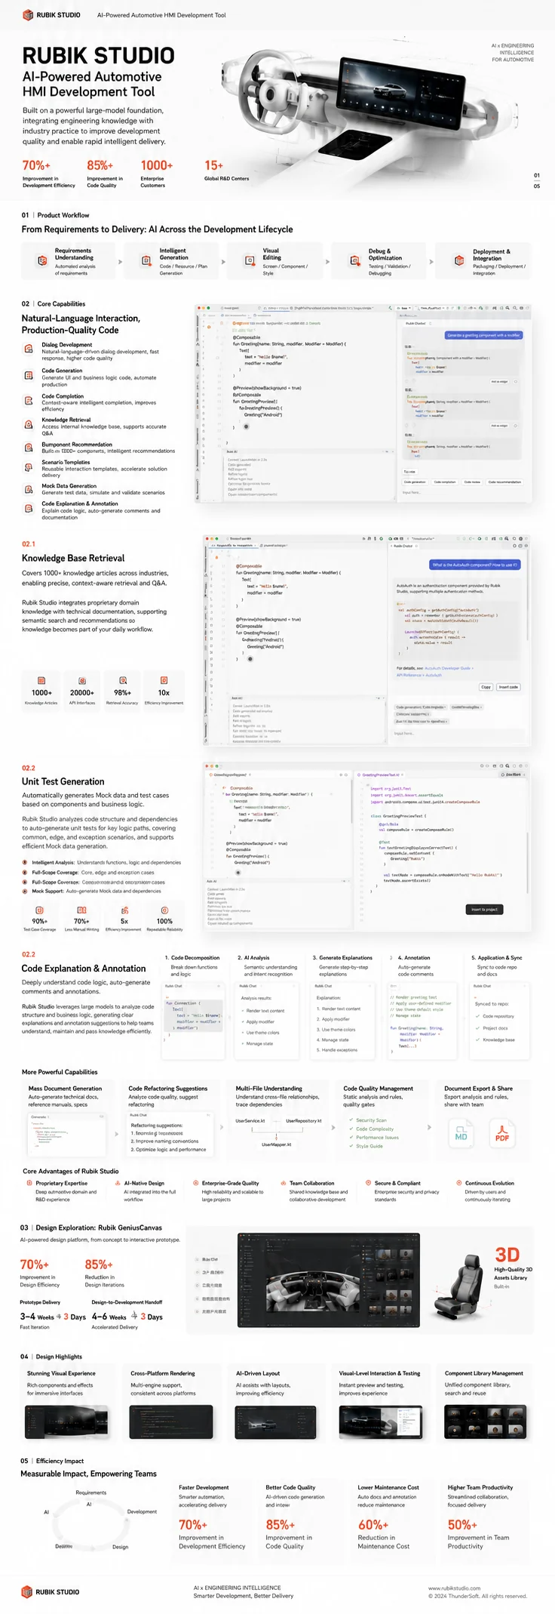Click the 'Generate a greeting component' chat bubble
The width and height of the screenshot is (555, 1614).
(483, 335)
